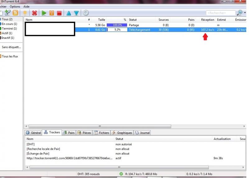The height and width of the screenshot is (178, 249).
Task: Sort torrents by the Taille column header
Action: pyautogui.click(x=101, y=20)
